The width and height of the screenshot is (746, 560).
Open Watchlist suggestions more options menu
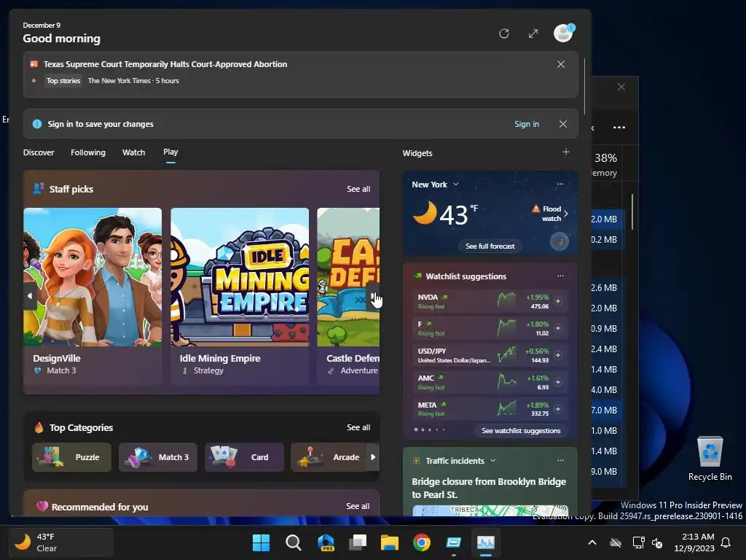560,276
